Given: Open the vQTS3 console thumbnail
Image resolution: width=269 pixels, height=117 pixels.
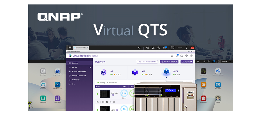Looking at the screenshot, I should point(105,108).
